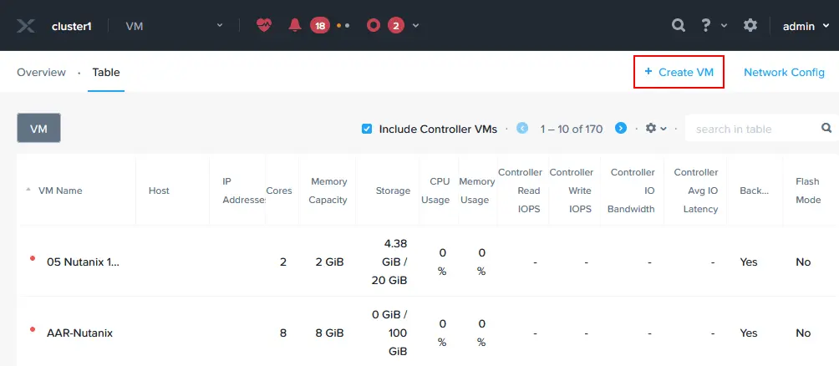839x366 pixels.
Task: Click the 2 tasks badge
Action: pos(396,25)
